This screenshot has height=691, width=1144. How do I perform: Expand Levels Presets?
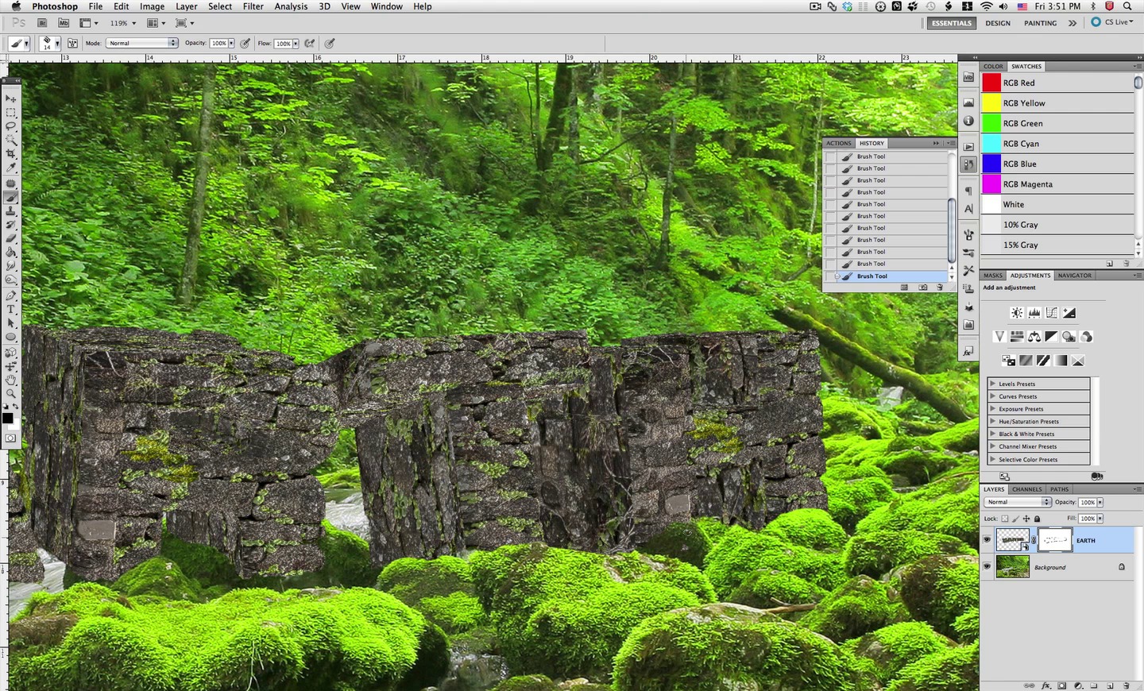click(992, 384)
